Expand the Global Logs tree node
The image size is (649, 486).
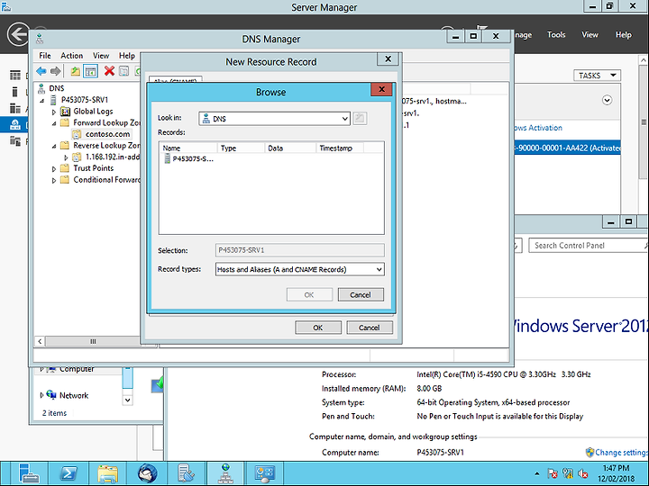[x=54, y=112]
